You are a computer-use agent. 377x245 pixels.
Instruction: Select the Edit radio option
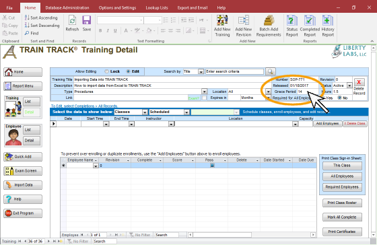click(x=129, y=71)
